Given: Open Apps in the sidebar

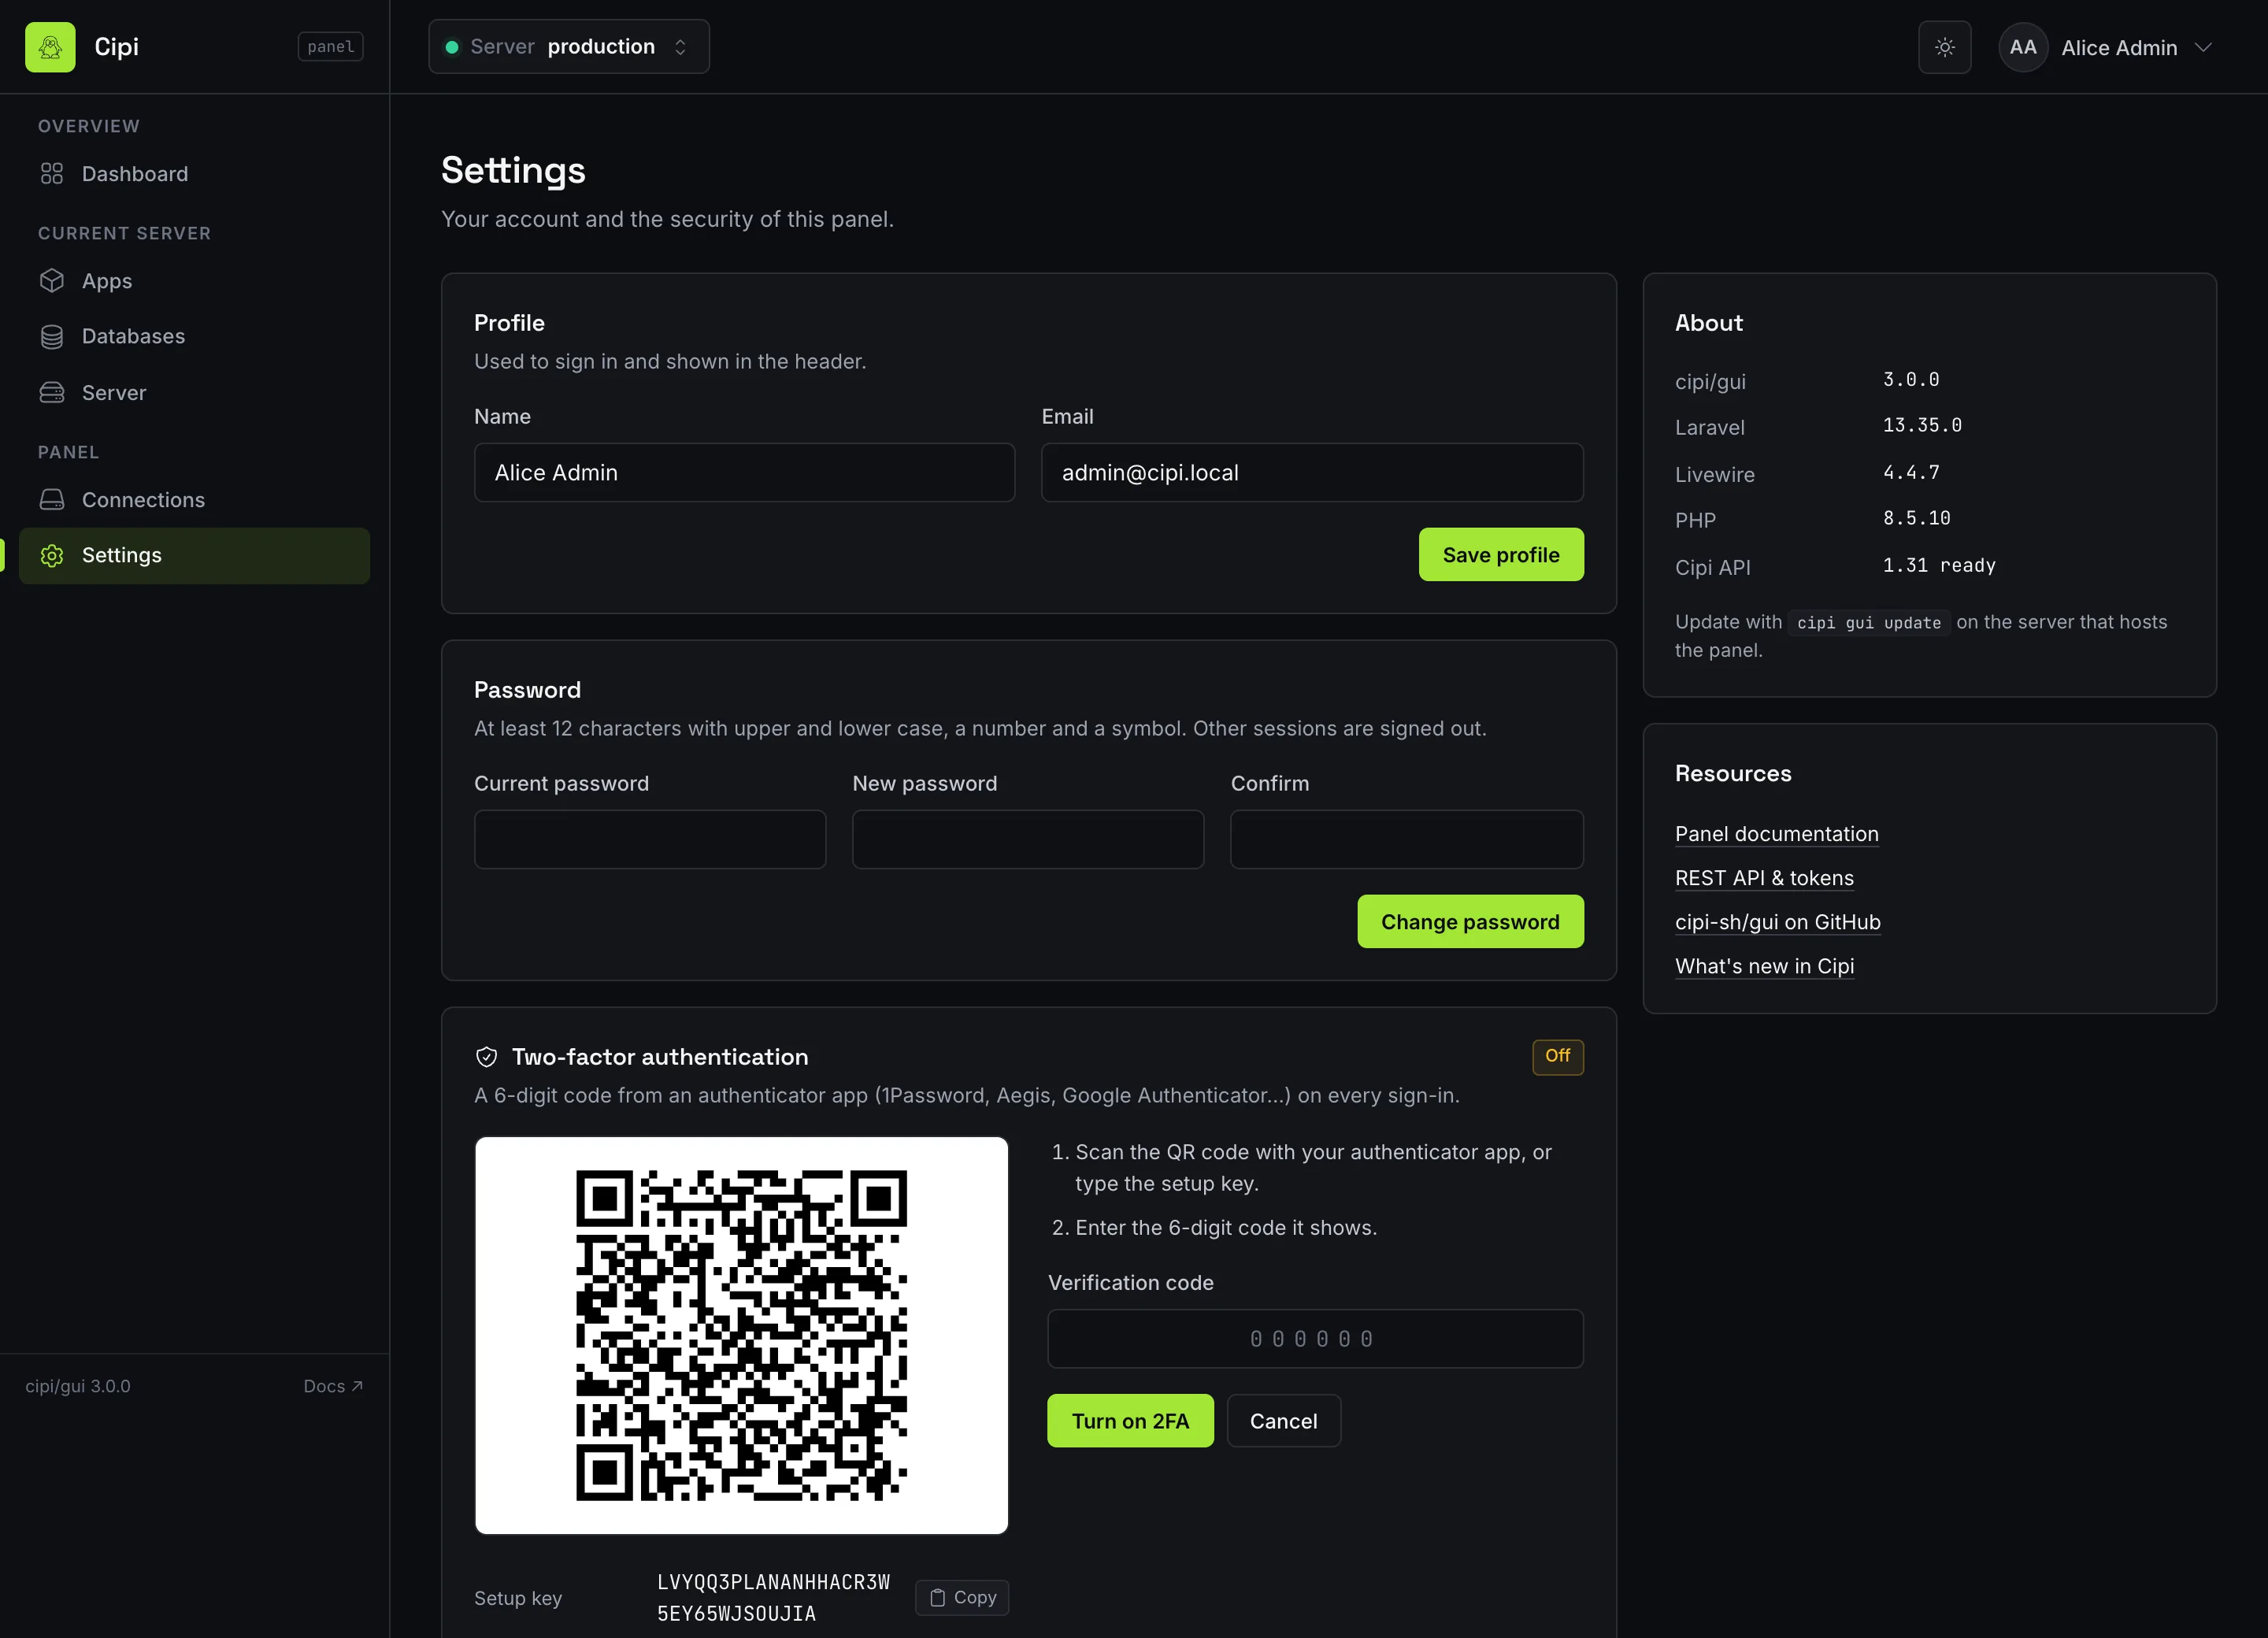Looking at the screenshot, I should point(194,281).
